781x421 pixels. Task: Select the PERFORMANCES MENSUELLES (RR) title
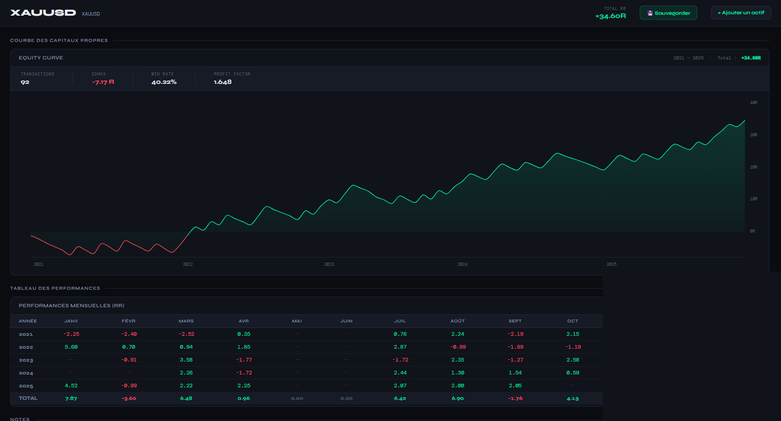point(71,305)
